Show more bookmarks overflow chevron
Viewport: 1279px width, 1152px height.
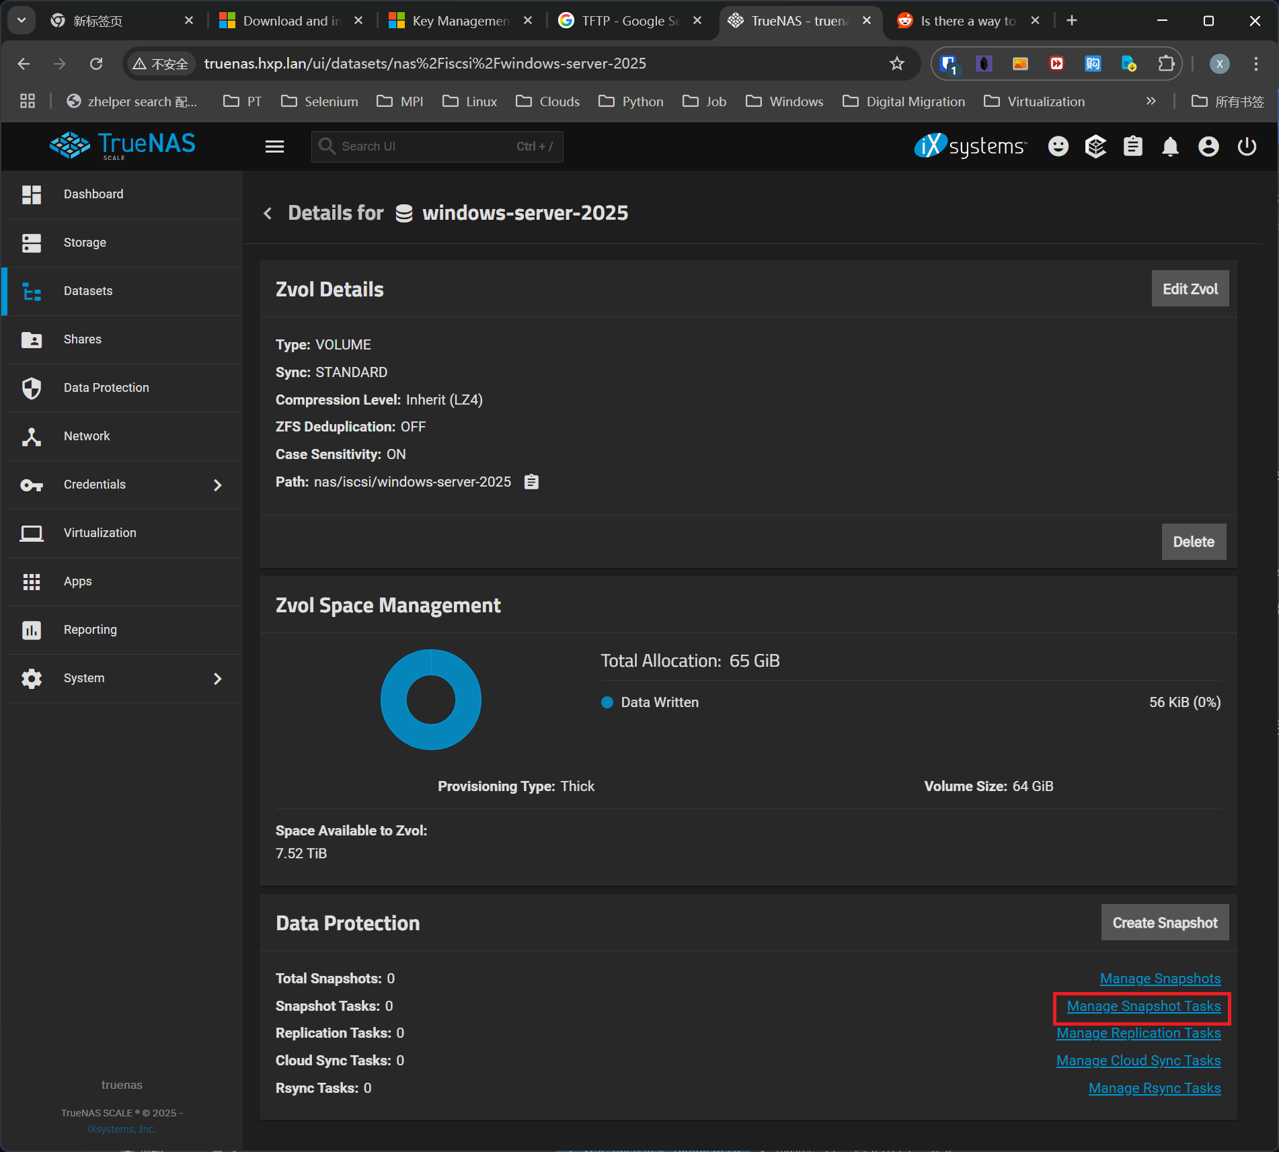click(x=1151, y=101)
